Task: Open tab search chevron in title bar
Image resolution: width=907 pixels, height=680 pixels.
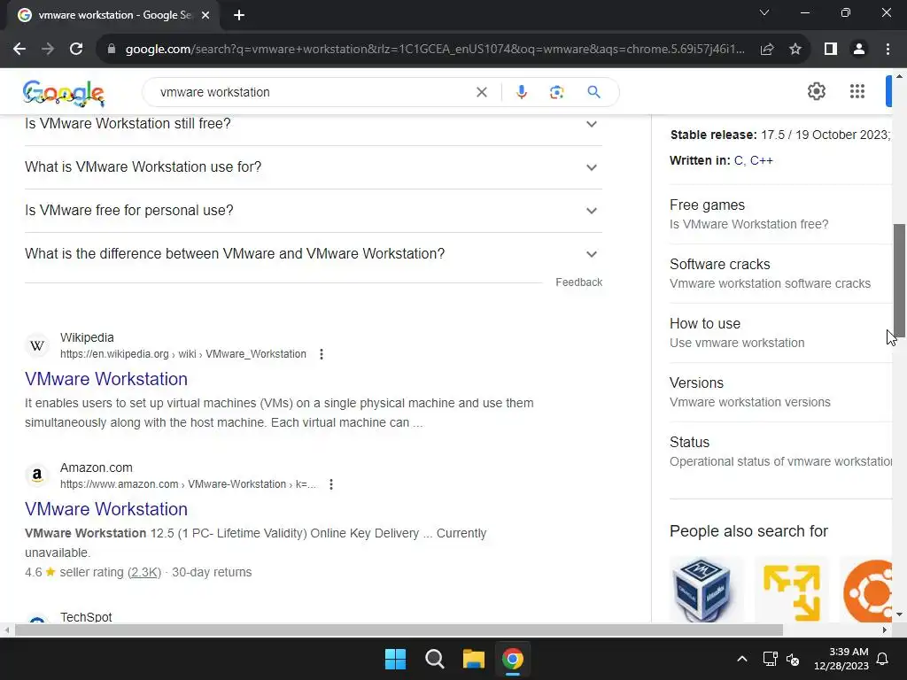Action: [764, 12]
